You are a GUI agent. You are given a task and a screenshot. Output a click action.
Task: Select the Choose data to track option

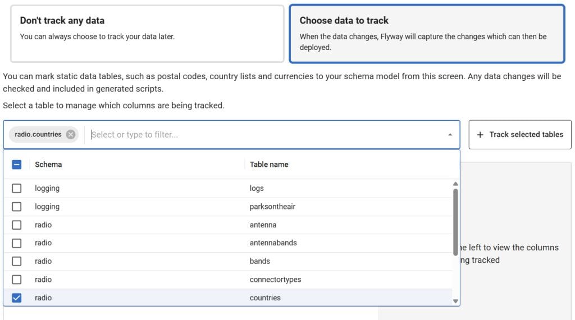pos(427,34)
